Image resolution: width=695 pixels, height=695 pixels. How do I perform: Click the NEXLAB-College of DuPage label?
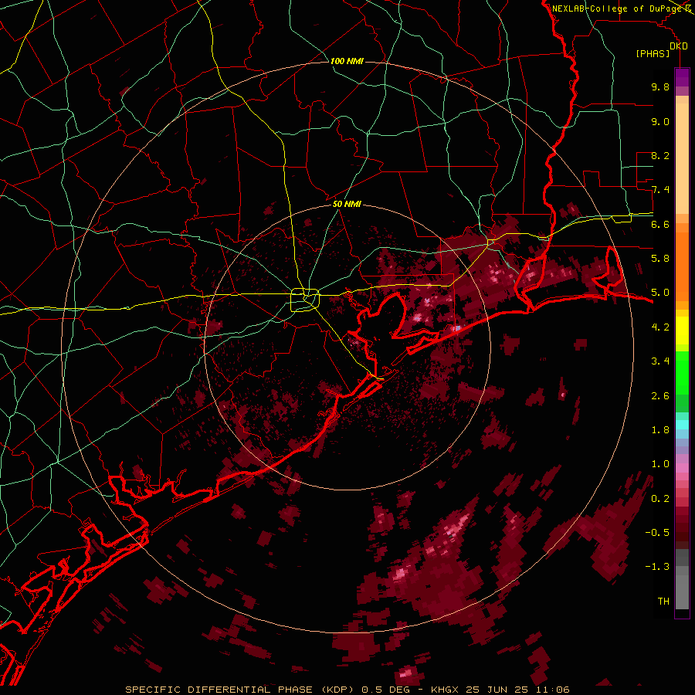(x=617, y=8)
